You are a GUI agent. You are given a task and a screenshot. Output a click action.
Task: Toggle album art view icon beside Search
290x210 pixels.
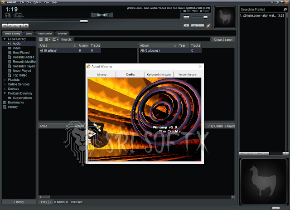(x=41, y=39)
